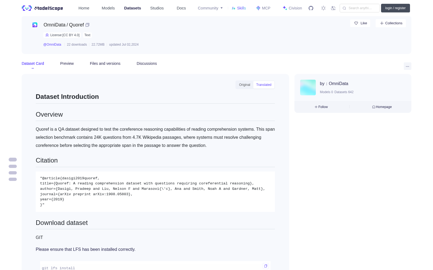Click the plus icon on Collections
This screenshot has width=433, height=270.
coord(382,23)
